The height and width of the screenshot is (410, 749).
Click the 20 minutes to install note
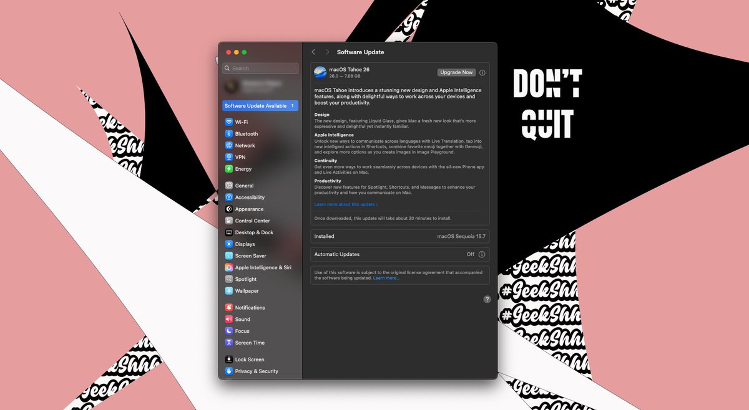tap(383, 219)
